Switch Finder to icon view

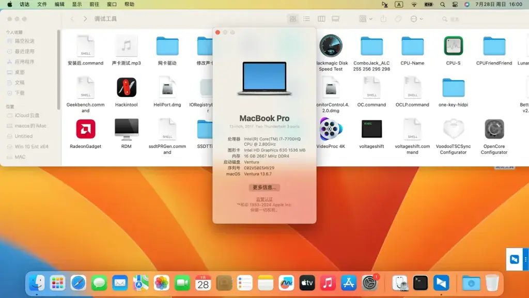[293, 19]
